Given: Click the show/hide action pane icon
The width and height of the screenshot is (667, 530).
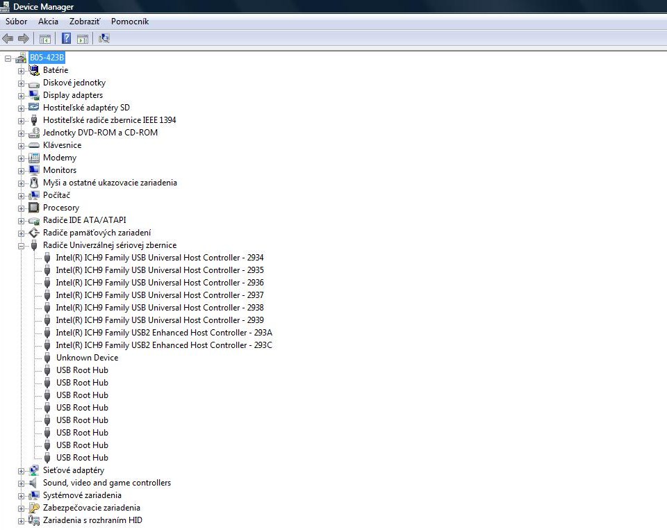Looking at the screenshot, I should click(x=83, y=38).
